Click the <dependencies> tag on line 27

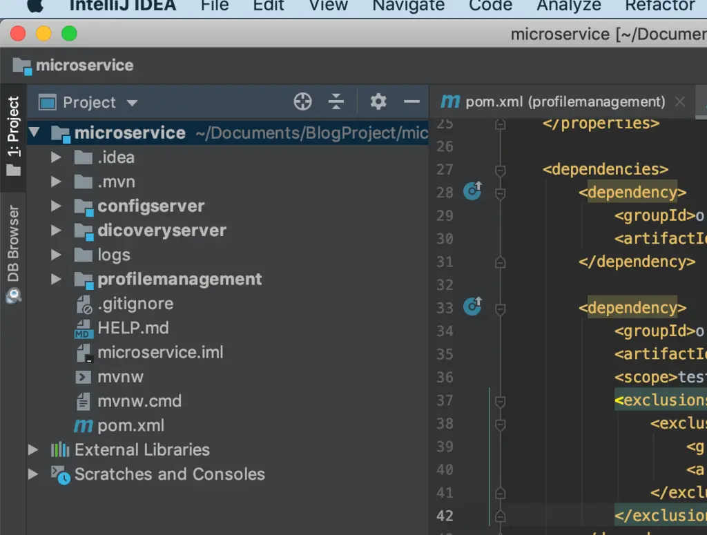[x=606, y=169]
